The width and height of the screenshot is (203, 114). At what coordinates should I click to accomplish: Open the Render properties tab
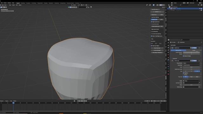tap(168, 46)
